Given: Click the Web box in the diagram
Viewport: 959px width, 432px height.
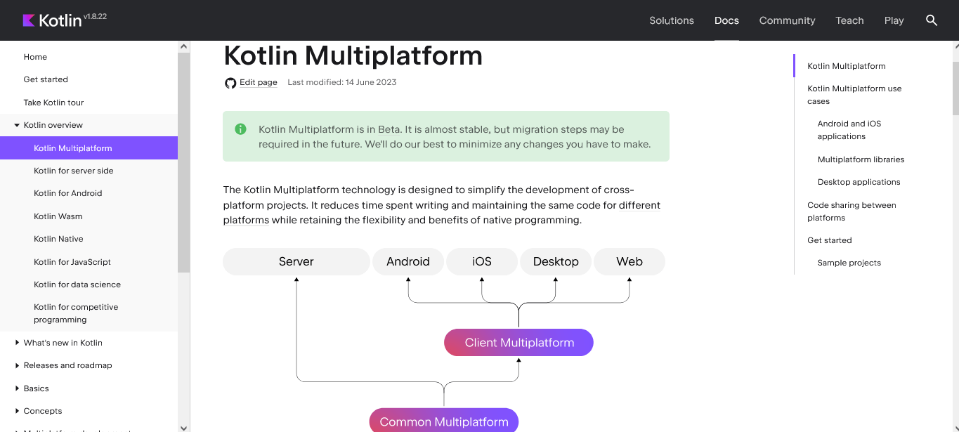Looking at the screenshot, I should click(629, 261).
